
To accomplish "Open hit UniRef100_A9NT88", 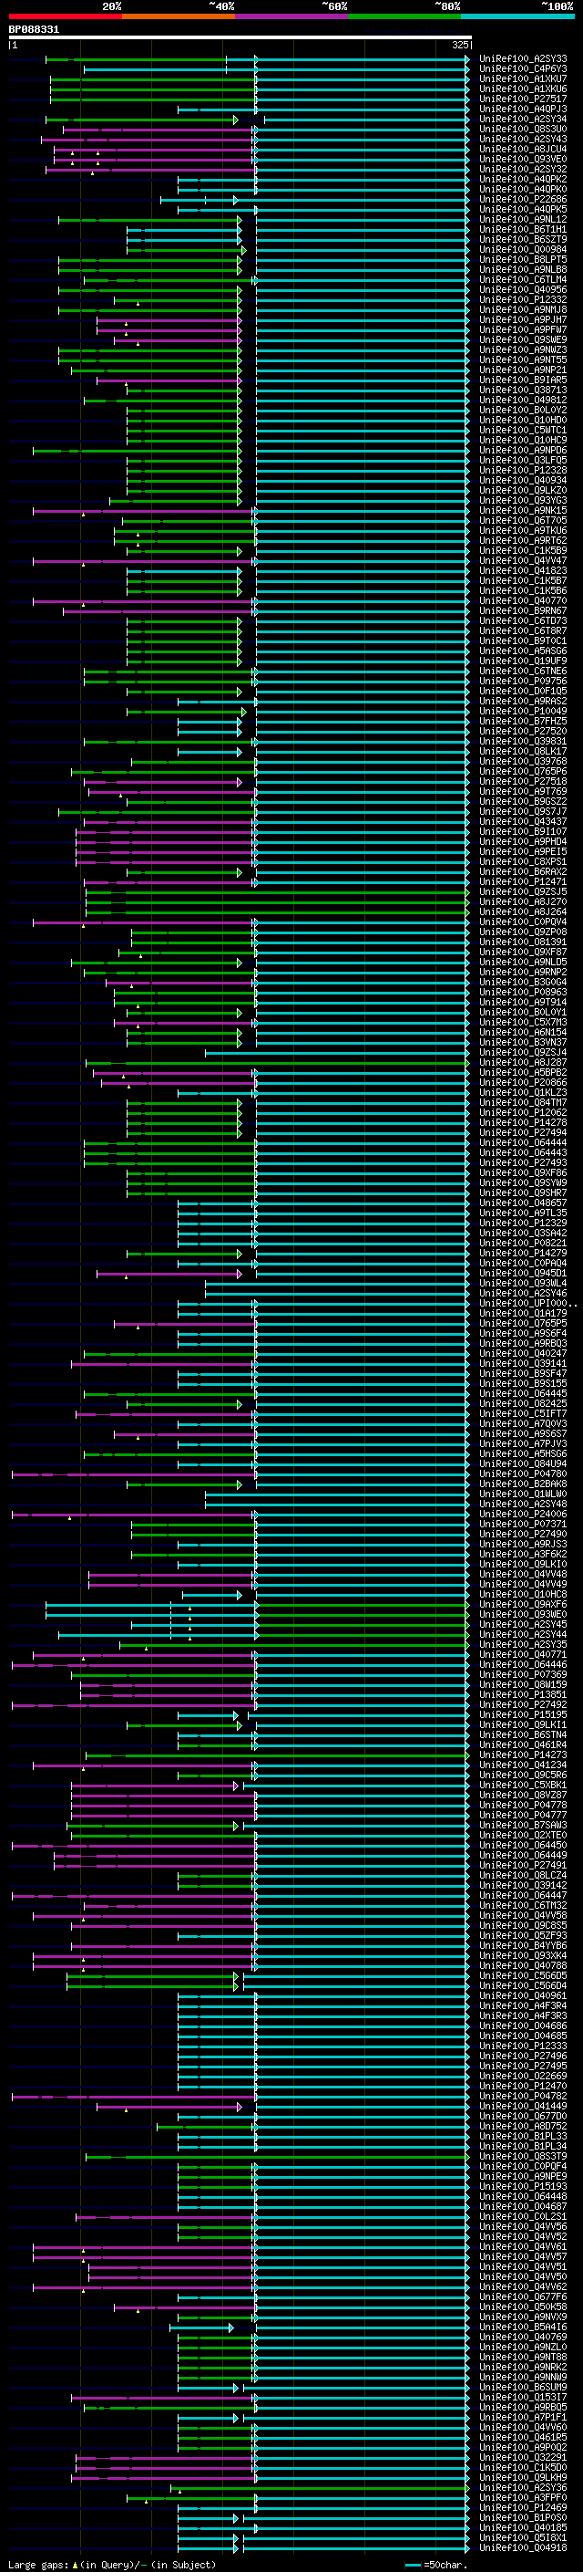I will (x=523, y=2357).
